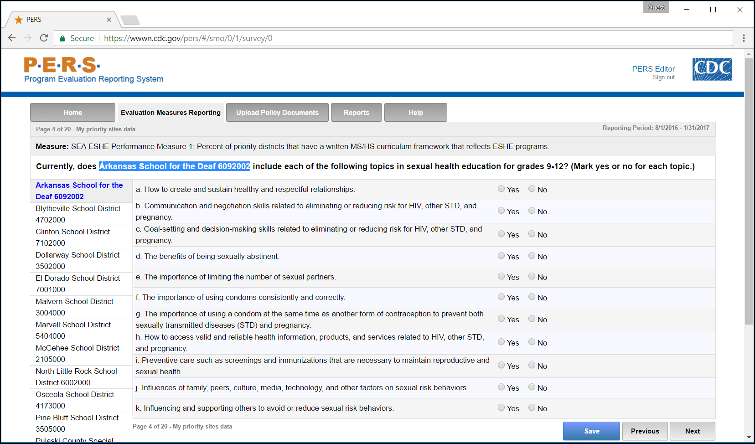Viewport: 755px width, 444px height.
Task: Open the Reports tab
Action: pos(356,113)
